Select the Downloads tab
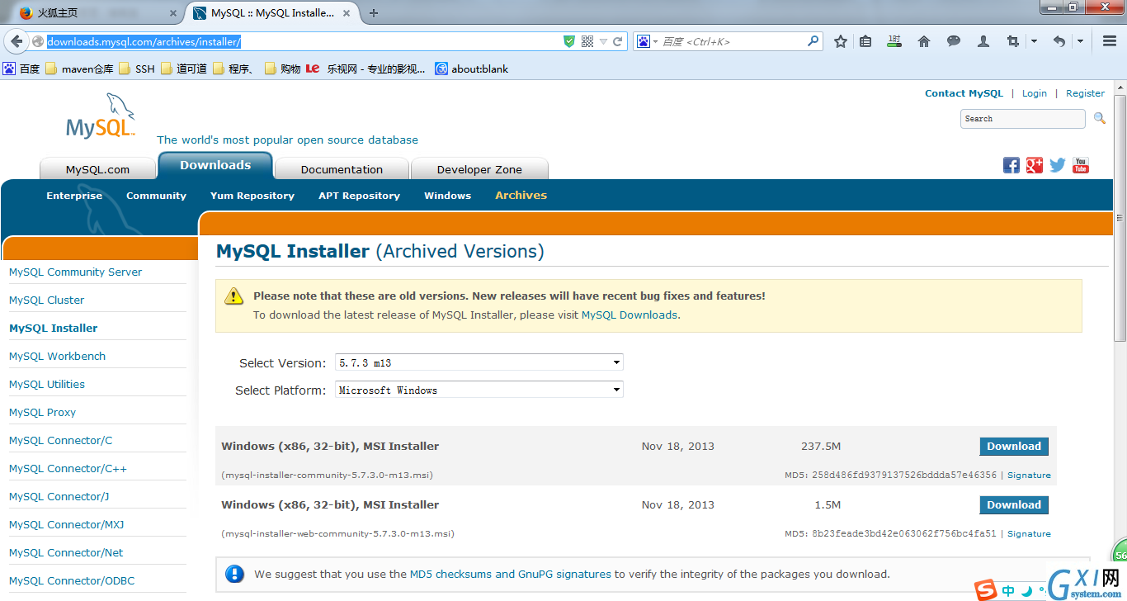1127x601 pixels. [215, 165]
